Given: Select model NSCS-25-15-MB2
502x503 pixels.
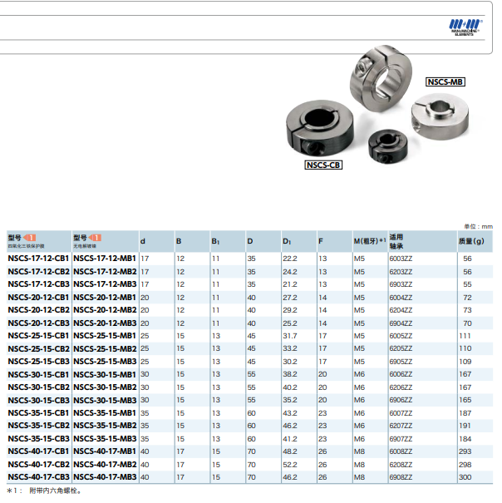Looking at the screenshot, I should [x=105, y=348].
